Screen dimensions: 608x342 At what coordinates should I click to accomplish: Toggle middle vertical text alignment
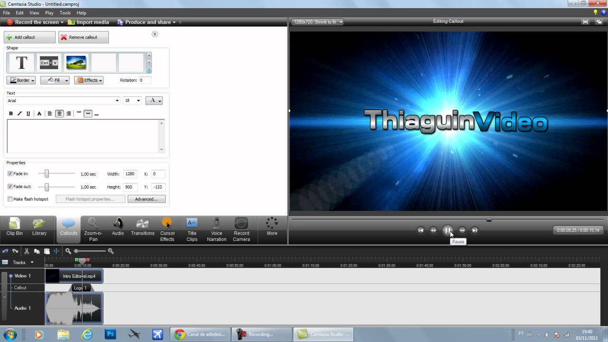click(88, 114)
